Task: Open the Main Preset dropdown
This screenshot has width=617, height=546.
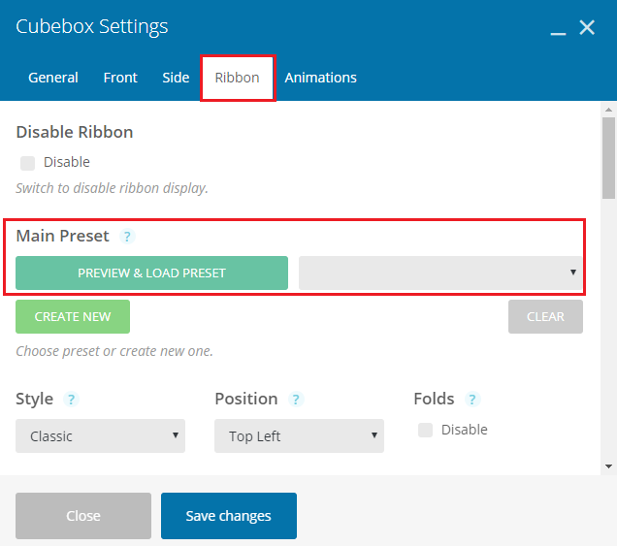Action: point(440,273)
